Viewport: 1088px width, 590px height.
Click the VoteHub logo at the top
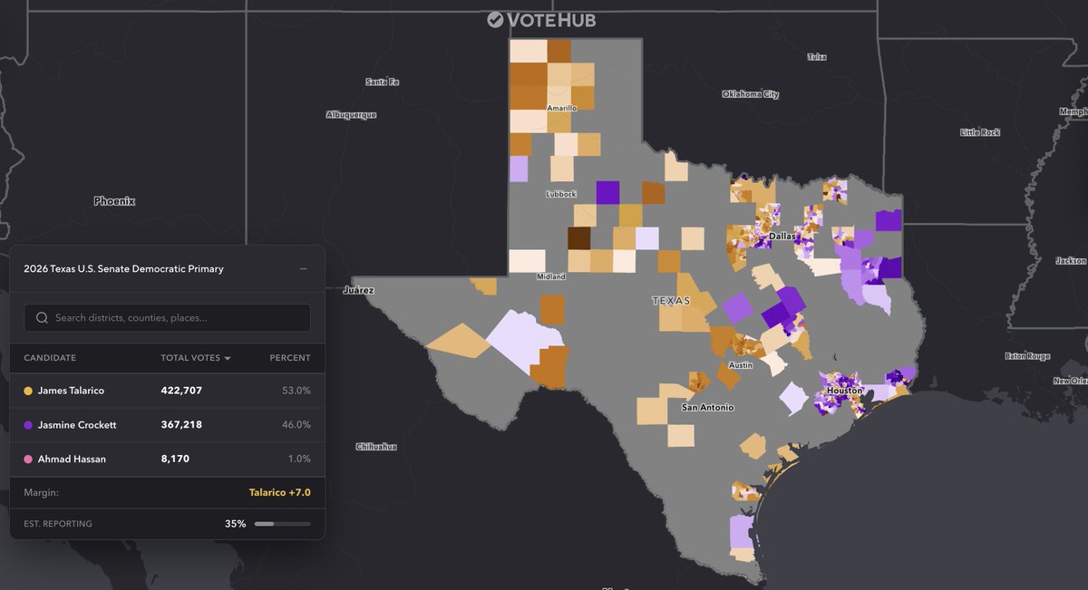click(x=542, y=18)
